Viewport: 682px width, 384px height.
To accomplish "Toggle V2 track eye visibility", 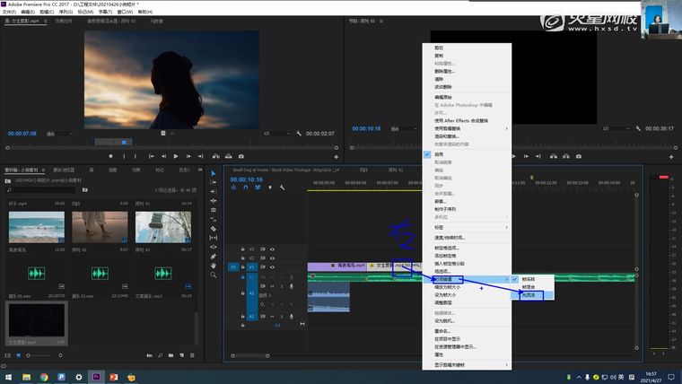I will pos(272,257).
